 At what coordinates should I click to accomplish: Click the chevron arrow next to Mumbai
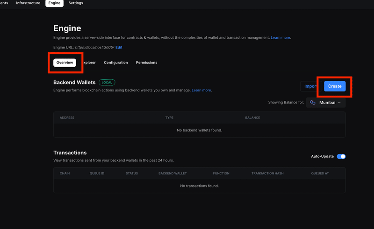[x=339, y=103]
